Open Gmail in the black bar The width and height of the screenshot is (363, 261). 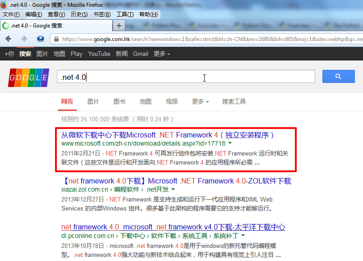[x=141, y=54]
